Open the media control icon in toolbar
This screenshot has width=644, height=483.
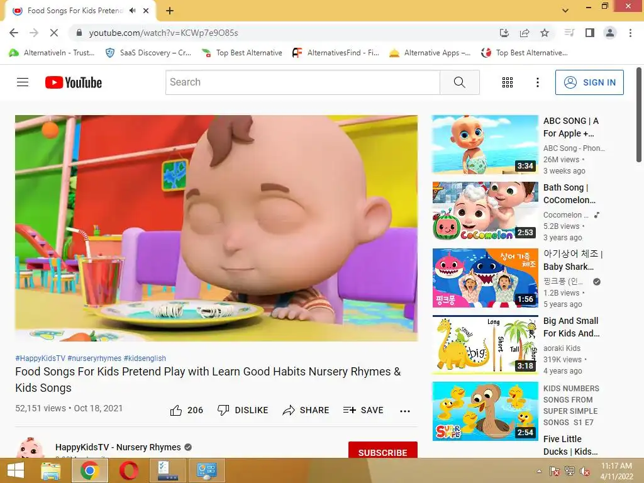point(569,33)
